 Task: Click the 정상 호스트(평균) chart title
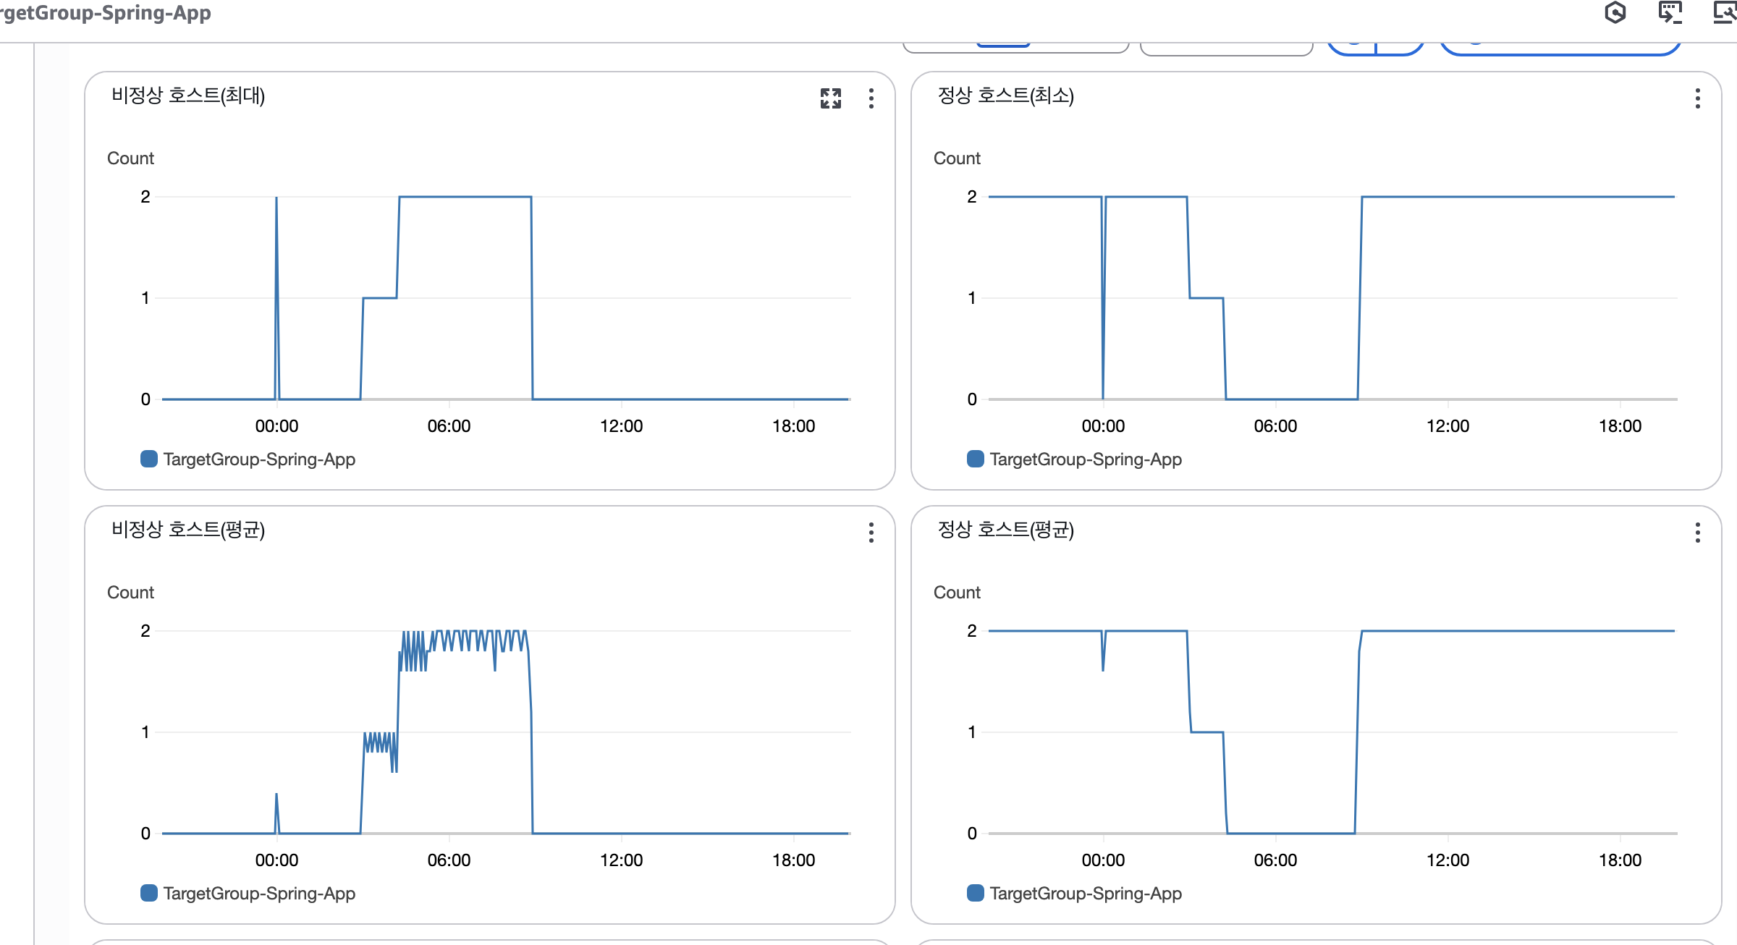[1005, 530]
